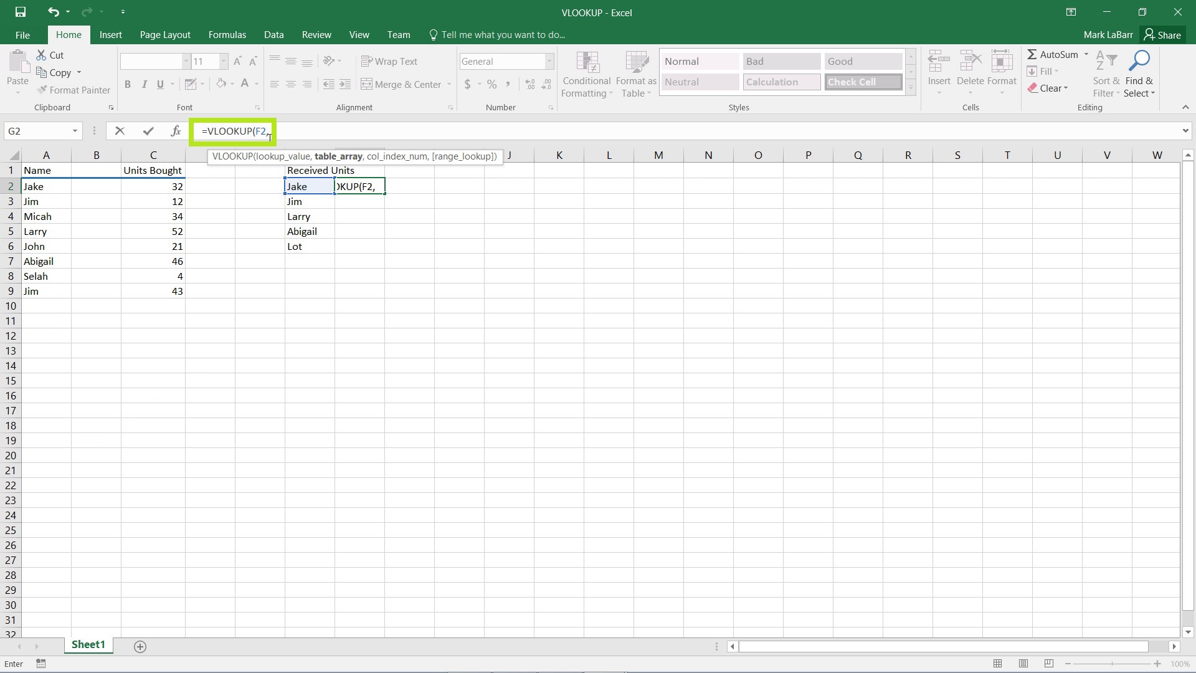This screenshot has width=1196, height=673.
Task: Toggle Italic formatting button
Action: (145, 85)
